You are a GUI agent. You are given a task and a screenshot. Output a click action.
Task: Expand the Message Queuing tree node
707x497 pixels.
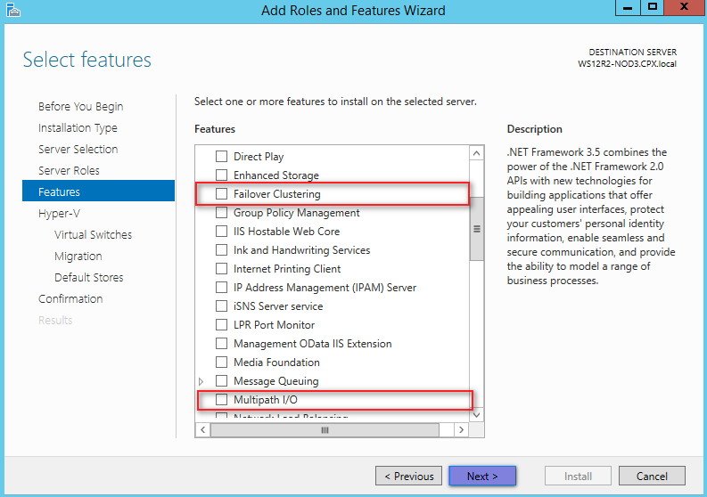201,381
